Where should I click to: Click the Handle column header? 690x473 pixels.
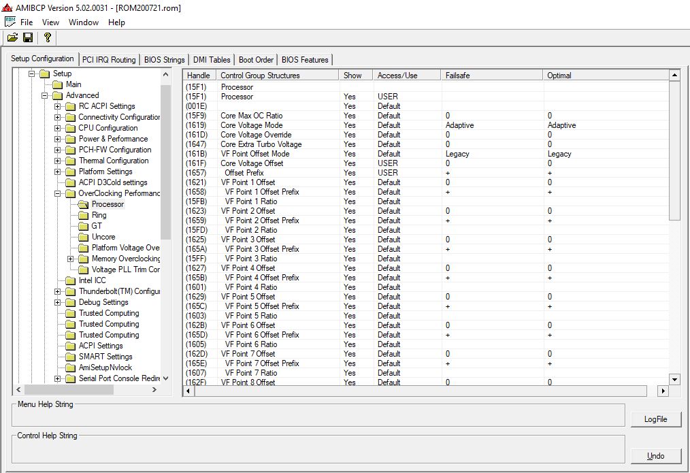[x=199, y=76]
